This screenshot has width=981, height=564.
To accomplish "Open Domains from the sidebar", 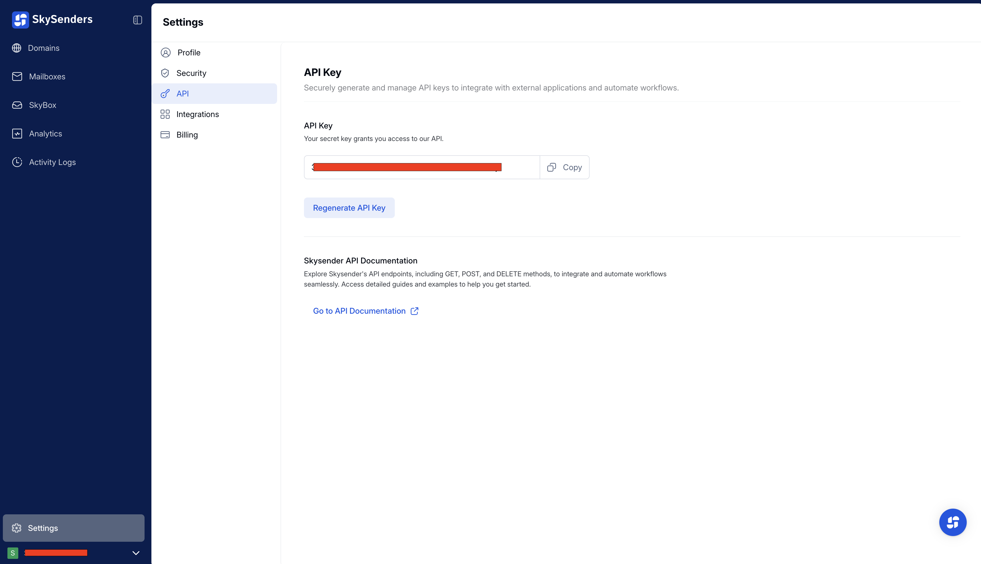I will tap(43, 48).
